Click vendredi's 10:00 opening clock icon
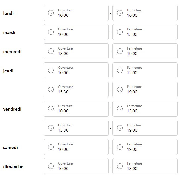The width and height of the screenshot is (179, 176). click(x=51, y=109)
